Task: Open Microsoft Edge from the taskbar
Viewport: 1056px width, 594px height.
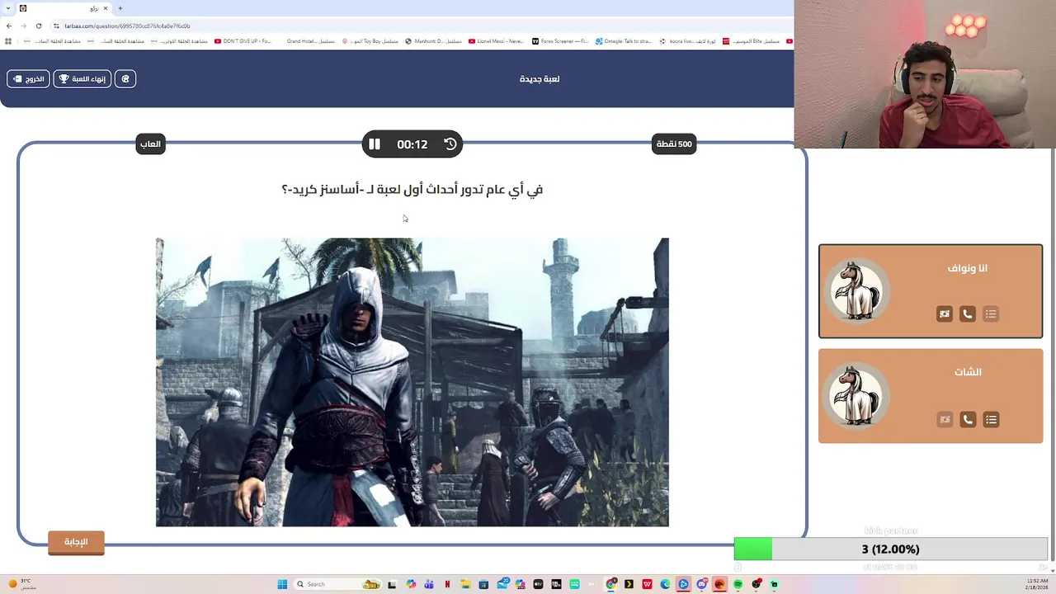Action: [665, 584]
